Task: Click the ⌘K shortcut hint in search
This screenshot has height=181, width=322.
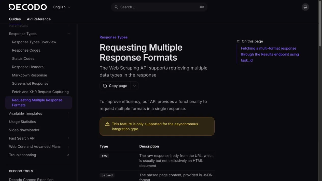Action: tap(202, 7)
